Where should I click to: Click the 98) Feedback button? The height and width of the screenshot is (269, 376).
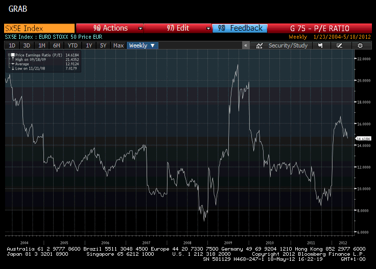point(240,28)
